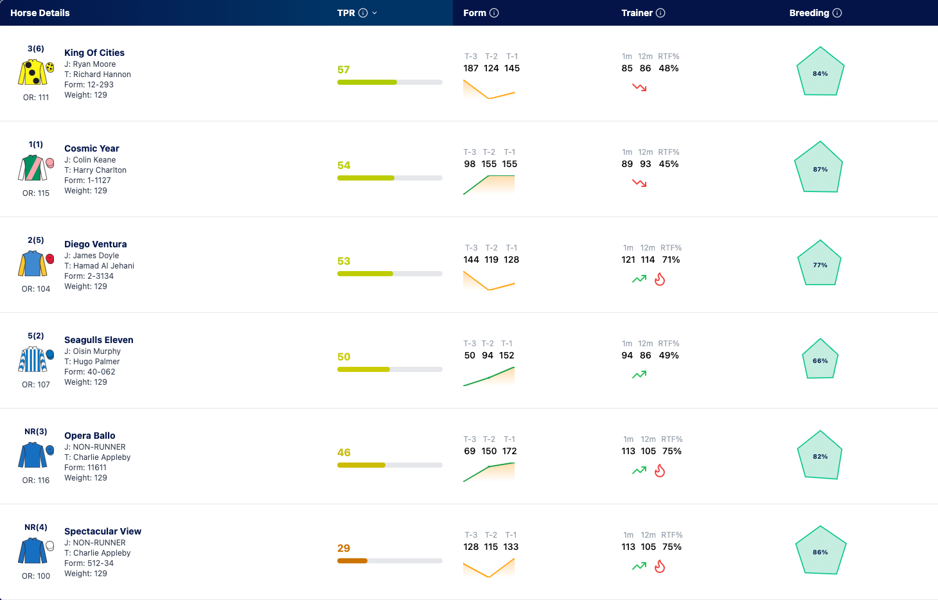The width and height of the screenshot is (938, 600).
Task: Click King Of Cities yellow jockey silks
Action: coord(35,73)
